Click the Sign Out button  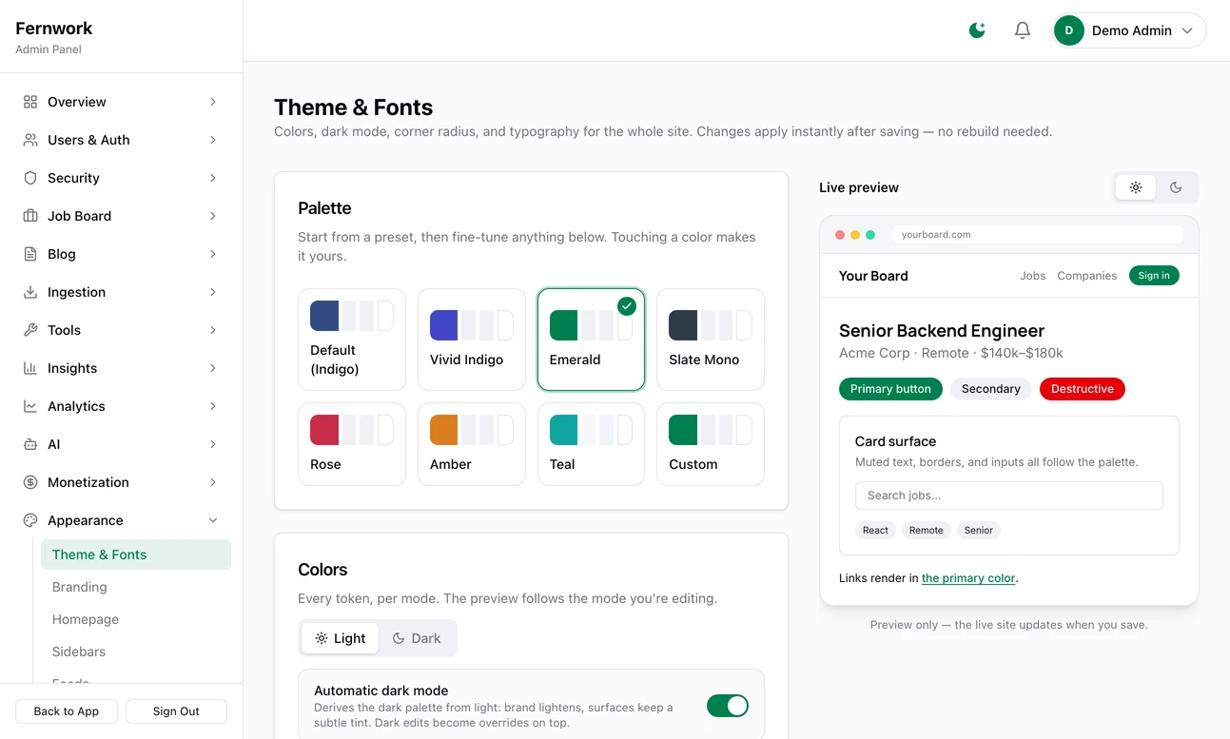pos(176,711)
